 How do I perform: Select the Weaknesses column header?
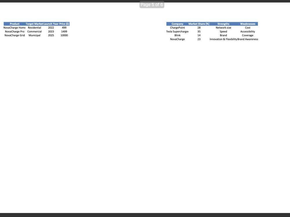point(248,24)
